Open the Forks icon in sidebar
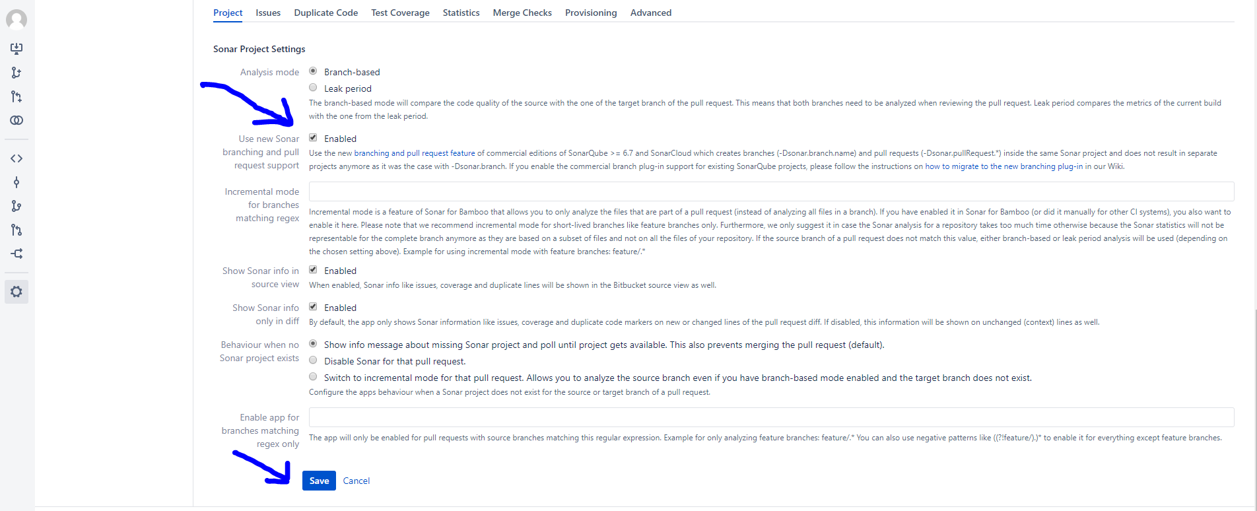The width and height of the screenshot is (1257, 511). (x=17, y=254)
